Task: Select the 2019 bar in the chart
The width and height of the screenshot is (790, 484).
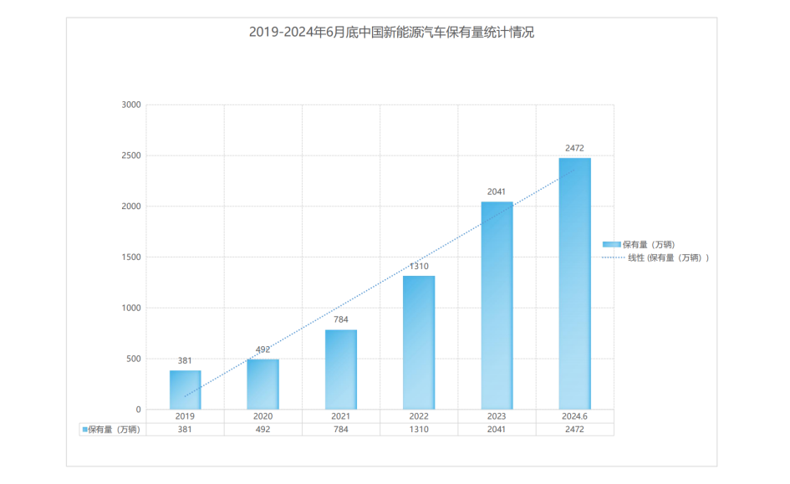Action: (x=185, y=390)
